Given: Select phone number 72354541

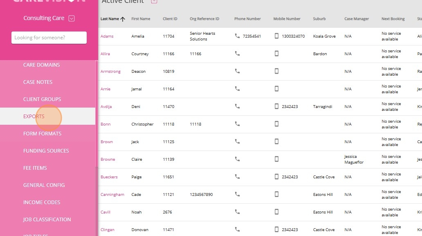Looking at the screenshot, I should [x=251, y=36].
